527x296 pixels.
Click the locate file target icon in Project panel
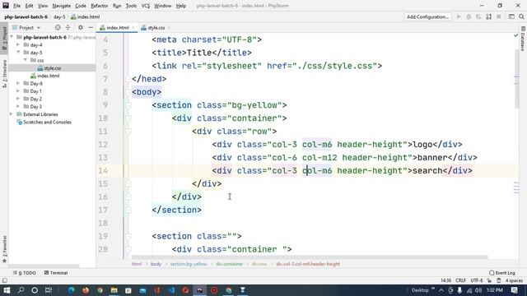pos(58,27)
